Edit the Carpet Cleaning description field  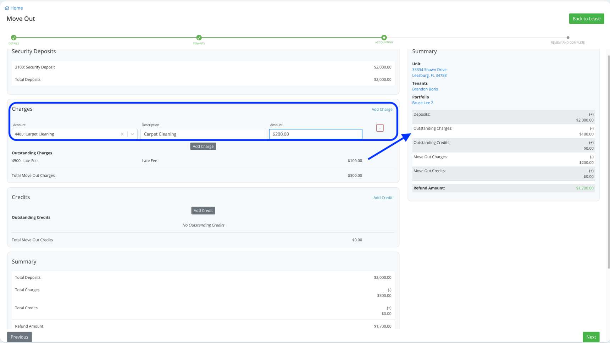[203, 134]
